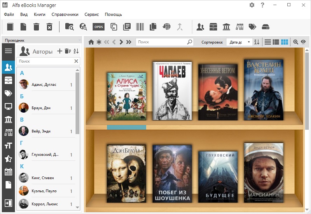The image size is (311, 214).
Task: Select file page tab in sidebar
Action: (x=8, y=185)
